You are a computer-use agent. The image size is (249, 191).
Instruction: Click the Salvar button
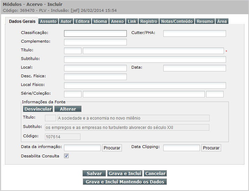(94, 173)
